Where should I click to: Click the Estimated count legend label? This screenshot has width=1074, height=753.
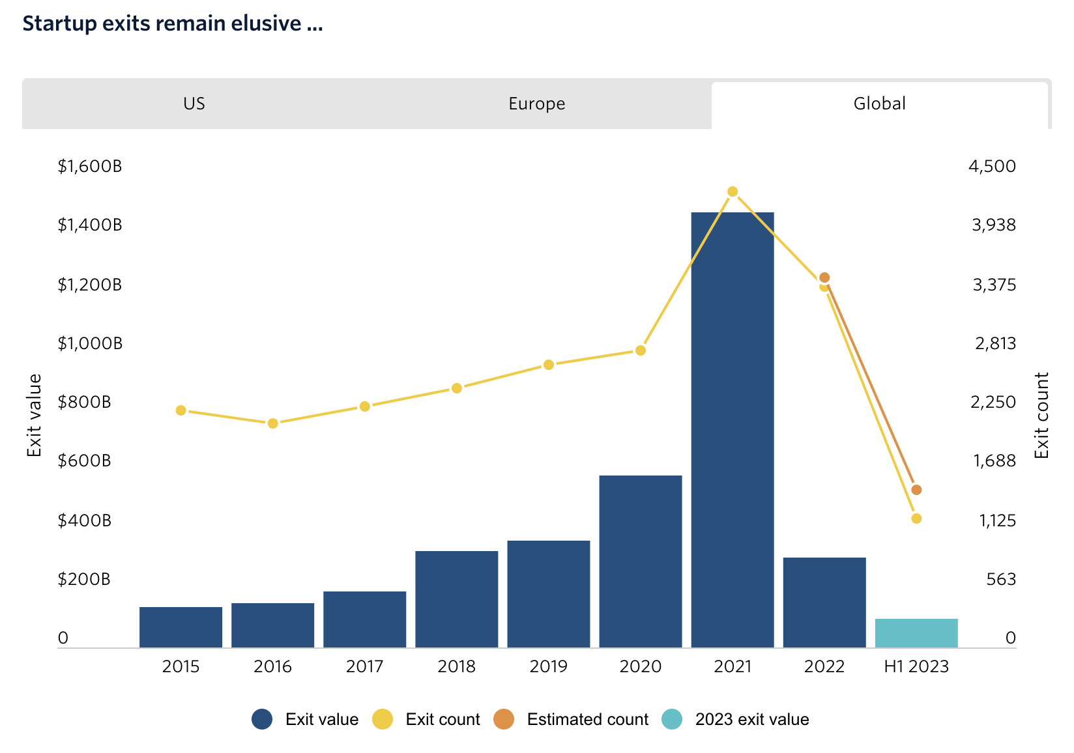point(587,719)
